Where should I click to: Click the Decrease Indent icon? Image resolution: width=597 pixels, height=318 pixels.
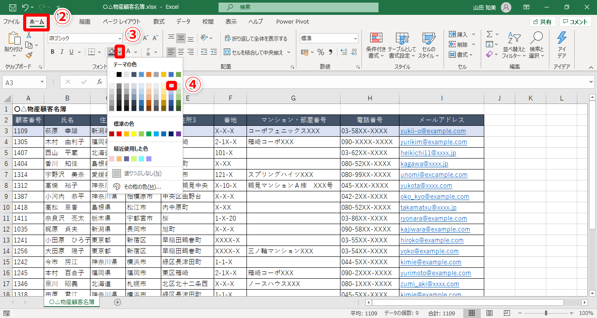[205, 52]
